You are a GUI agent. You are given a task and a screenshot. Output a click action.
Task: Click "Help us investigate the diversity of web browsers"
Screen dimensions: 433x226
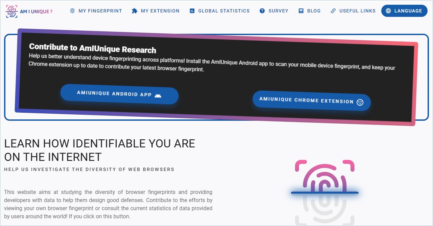[89, 169]
